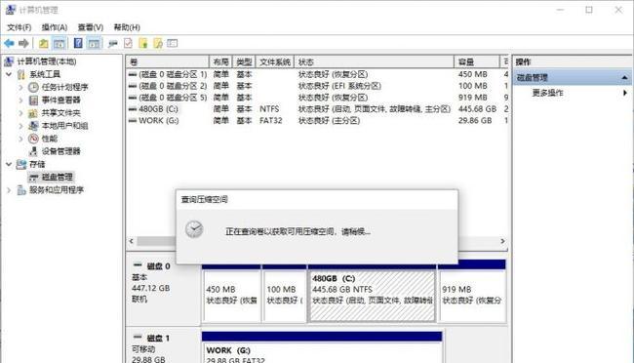Click the Up one level folder icon

(43, 43)
